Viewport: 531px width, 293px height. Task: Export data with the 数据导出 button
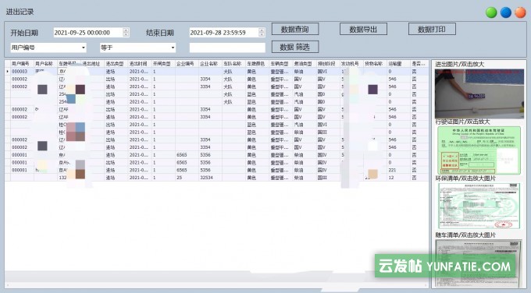tap(363, 29)
